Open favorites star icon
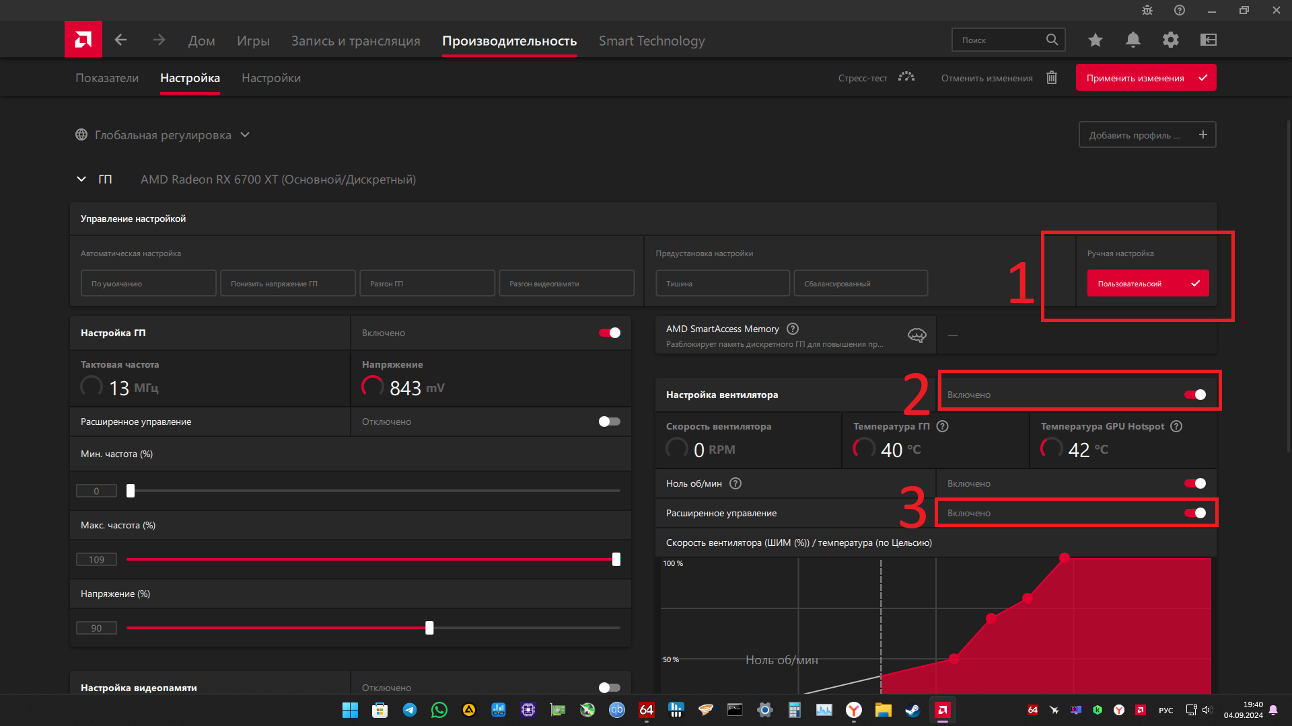The height and width of the screenshot is (726, 1292). tap(1095, 40)
